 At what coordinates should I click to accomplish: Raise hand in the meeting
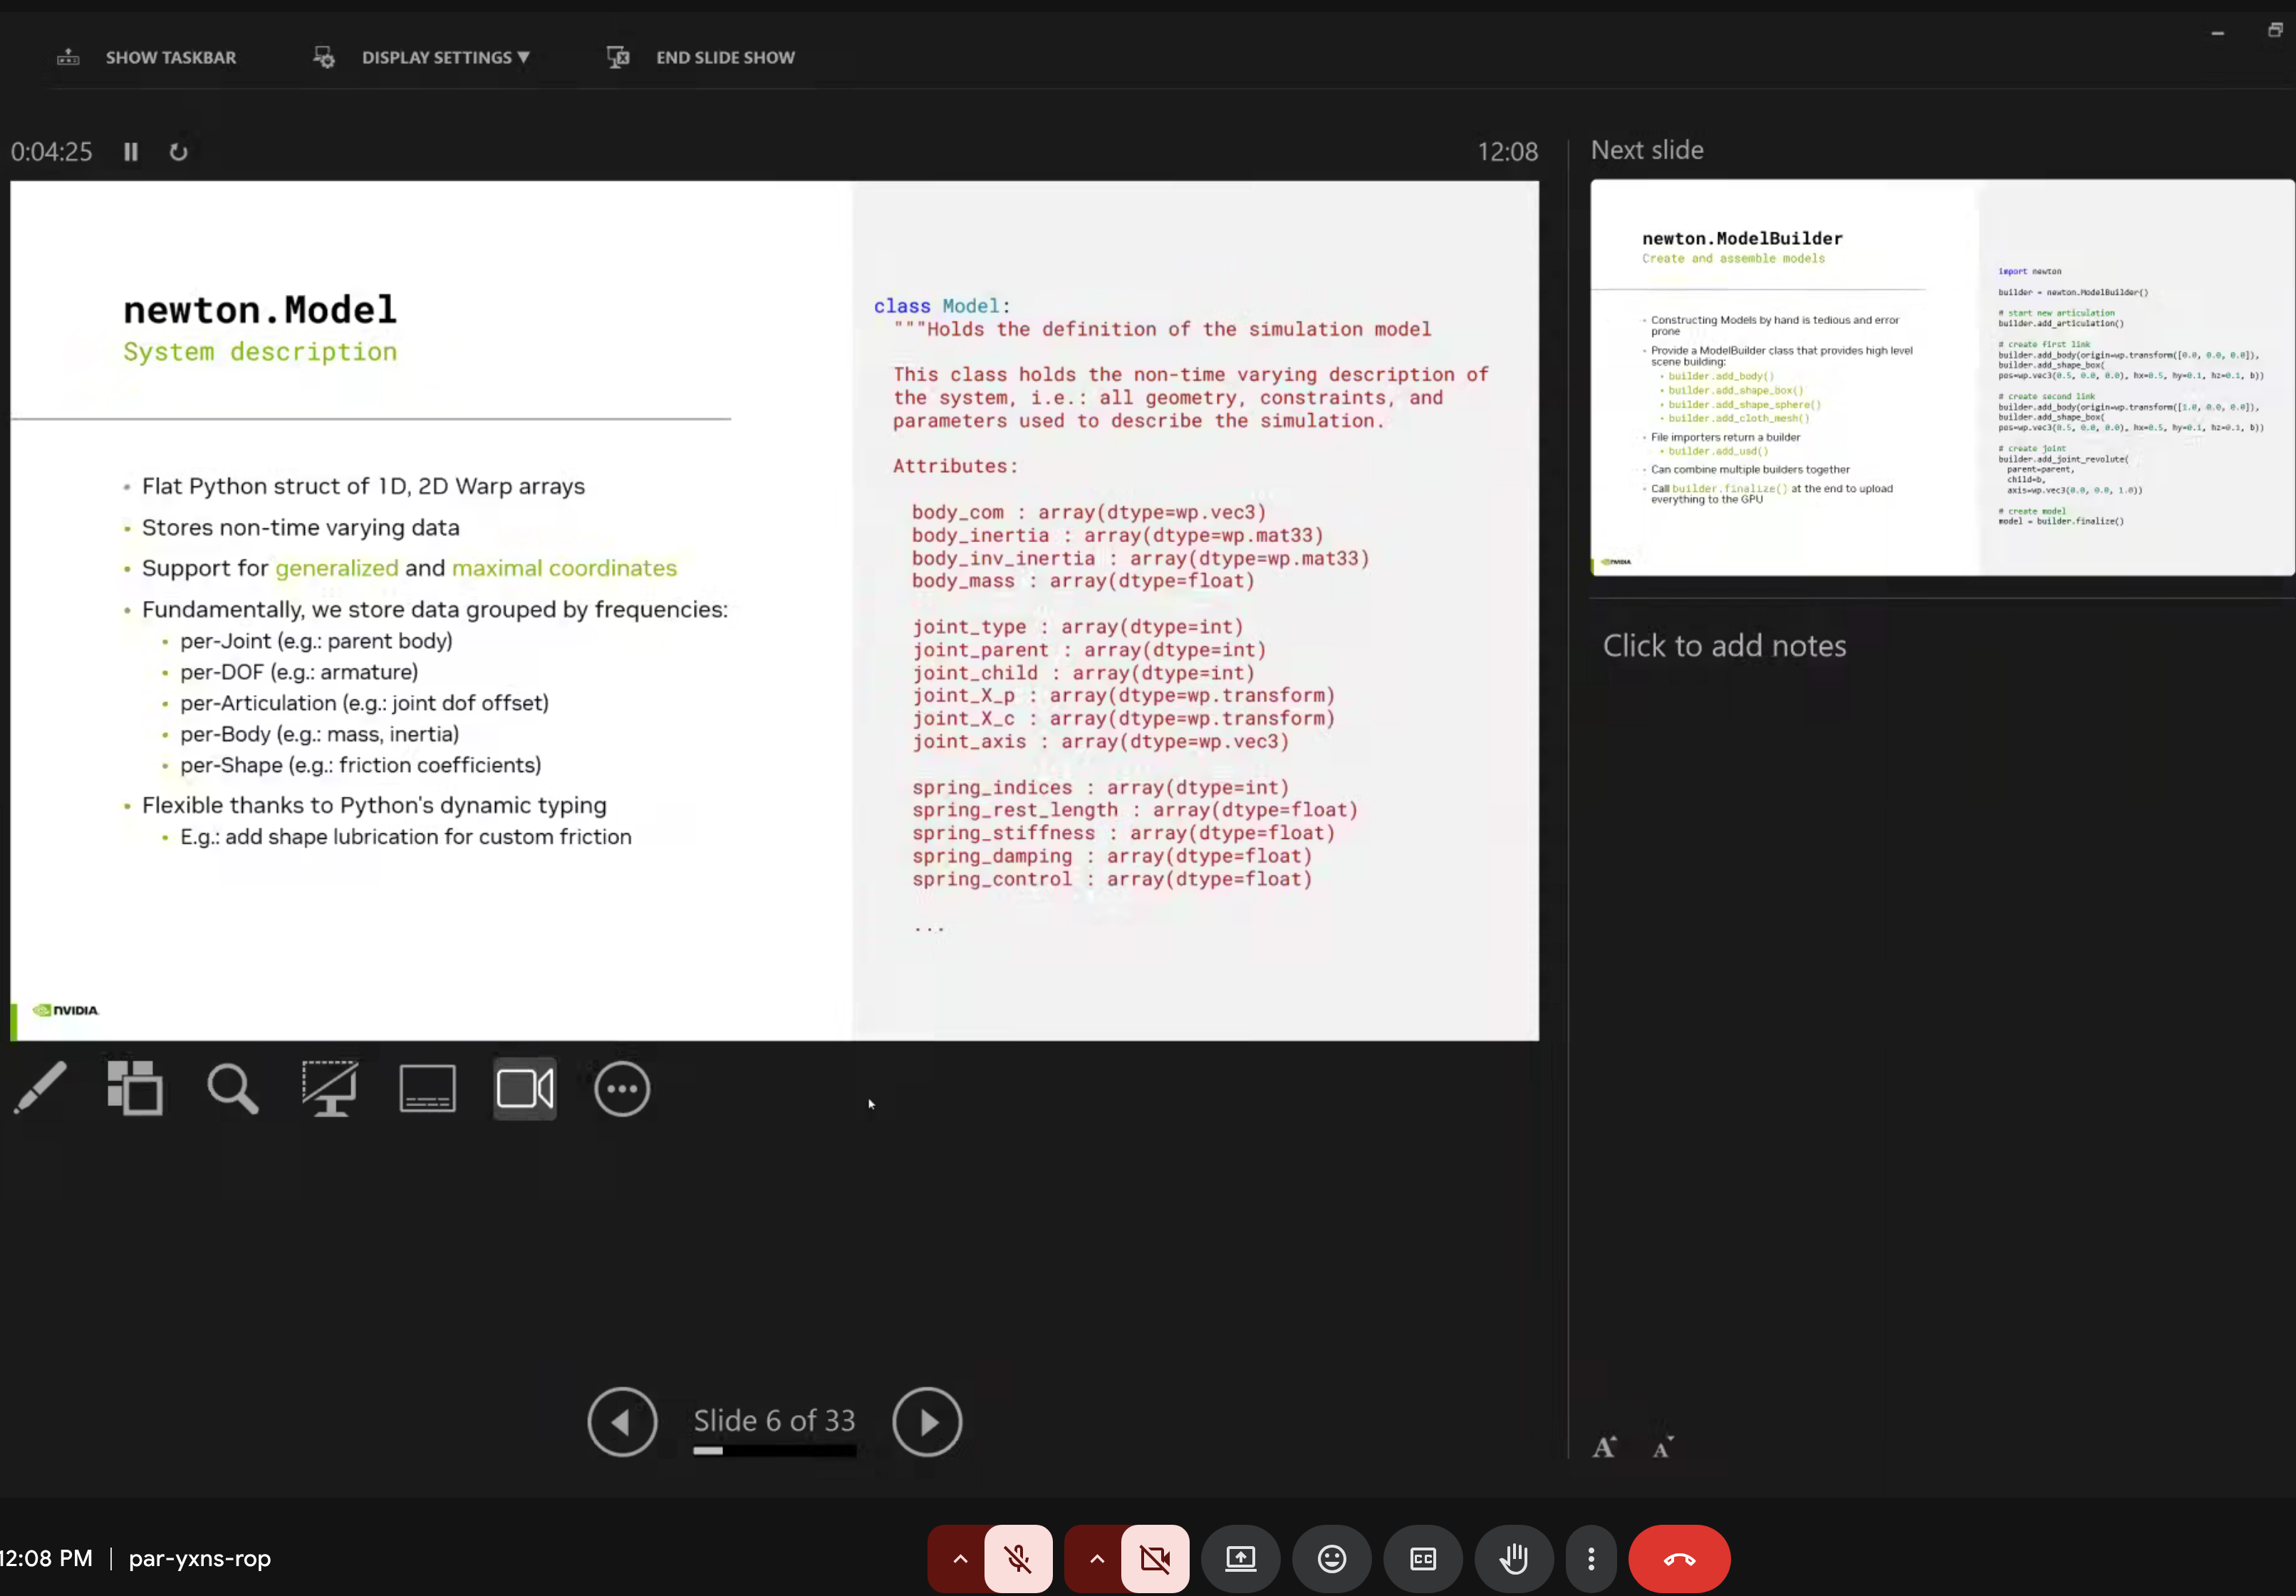point(1514,1558)
